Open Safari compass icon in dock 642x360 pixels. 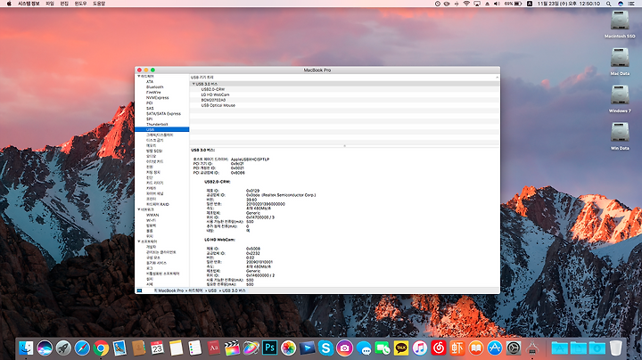82,348
